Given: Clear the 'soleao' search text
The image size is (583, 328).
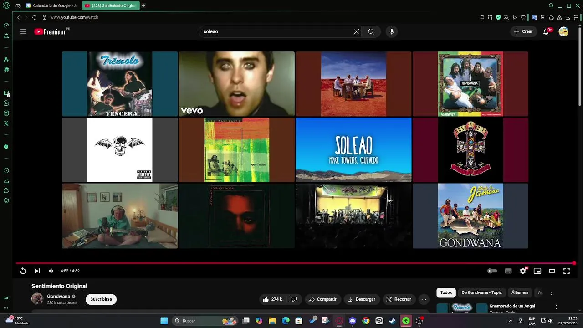Looking at the screenshot, I should click(x=356, y=31).
